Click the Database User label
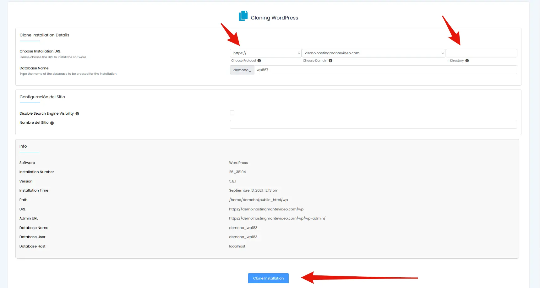This screenshot has height=288, width=540. pyautogui.click(x=32, y=237)
